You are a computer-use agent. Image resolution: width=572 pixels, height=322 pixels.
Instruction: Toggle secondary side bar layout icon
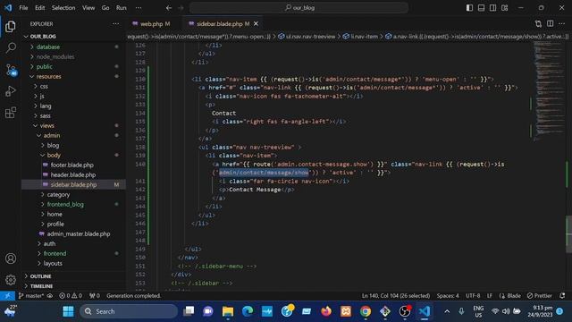(x=492, y=8)
